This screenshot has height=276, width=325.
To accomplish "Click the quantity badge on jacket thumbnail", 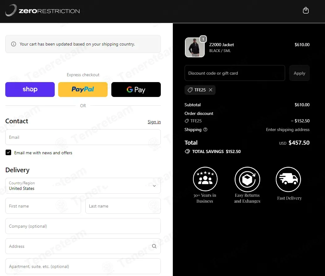I will click(x=203, y=39).
